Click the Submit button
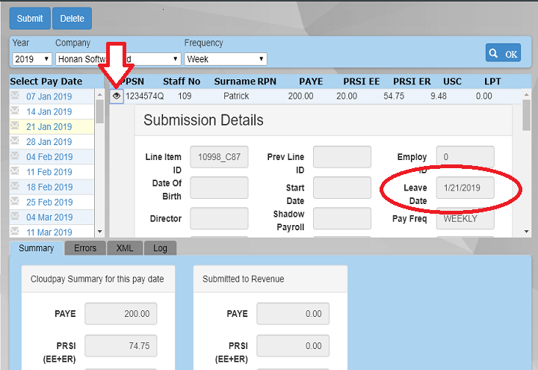Image resolution: width=538 pixels, height=370 pixels. point(30,18)
